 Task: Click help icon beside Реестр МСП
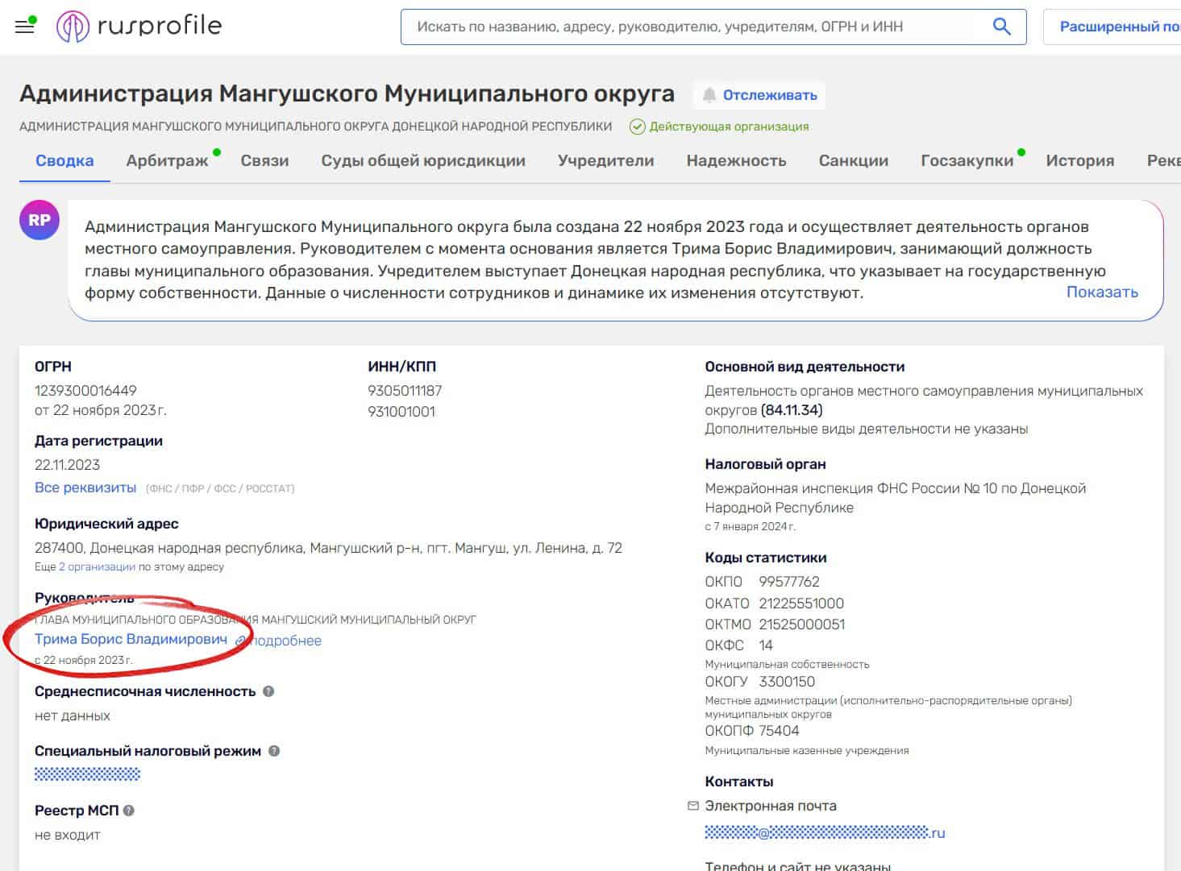pos(129,811)
